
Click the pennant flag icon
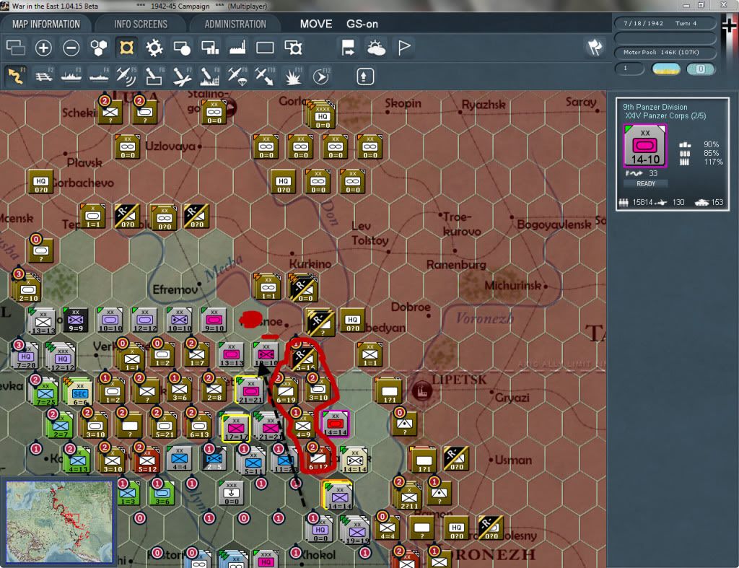pos(404,48)
